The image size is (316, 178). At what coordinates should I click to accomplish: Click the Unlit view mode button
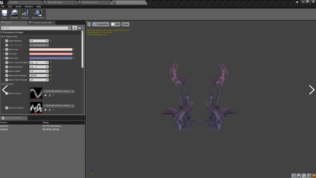click(x=116, y=24)
